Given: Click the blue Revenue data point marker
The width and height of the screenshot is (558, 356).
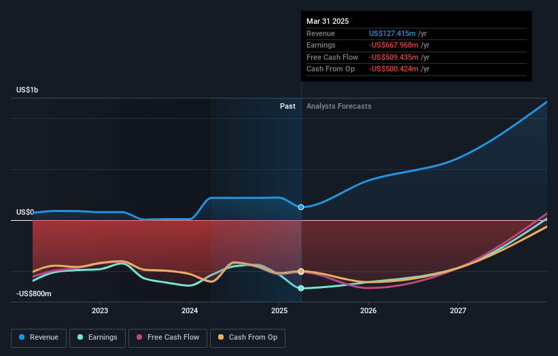Looking at the screenshot, I should point(301,207).
